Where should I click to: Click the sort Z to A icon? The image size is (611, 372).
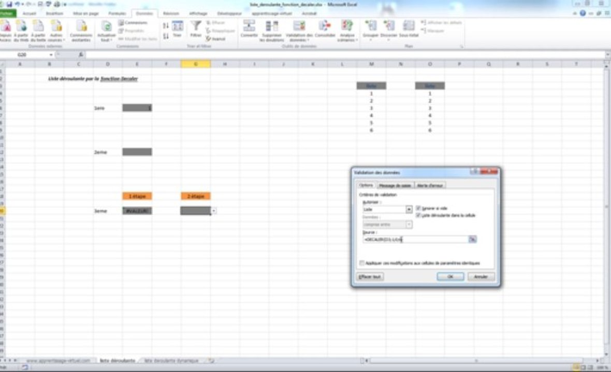coord(166,36)
